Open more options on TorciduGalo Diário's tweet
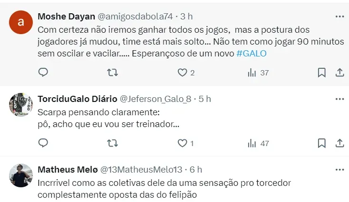Viewport: 349px width, 202px height. (x=339, y=99)
